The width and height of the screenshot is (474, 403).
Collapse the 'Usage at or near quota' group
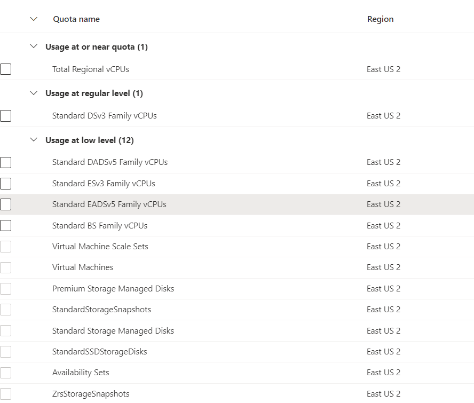34,46
